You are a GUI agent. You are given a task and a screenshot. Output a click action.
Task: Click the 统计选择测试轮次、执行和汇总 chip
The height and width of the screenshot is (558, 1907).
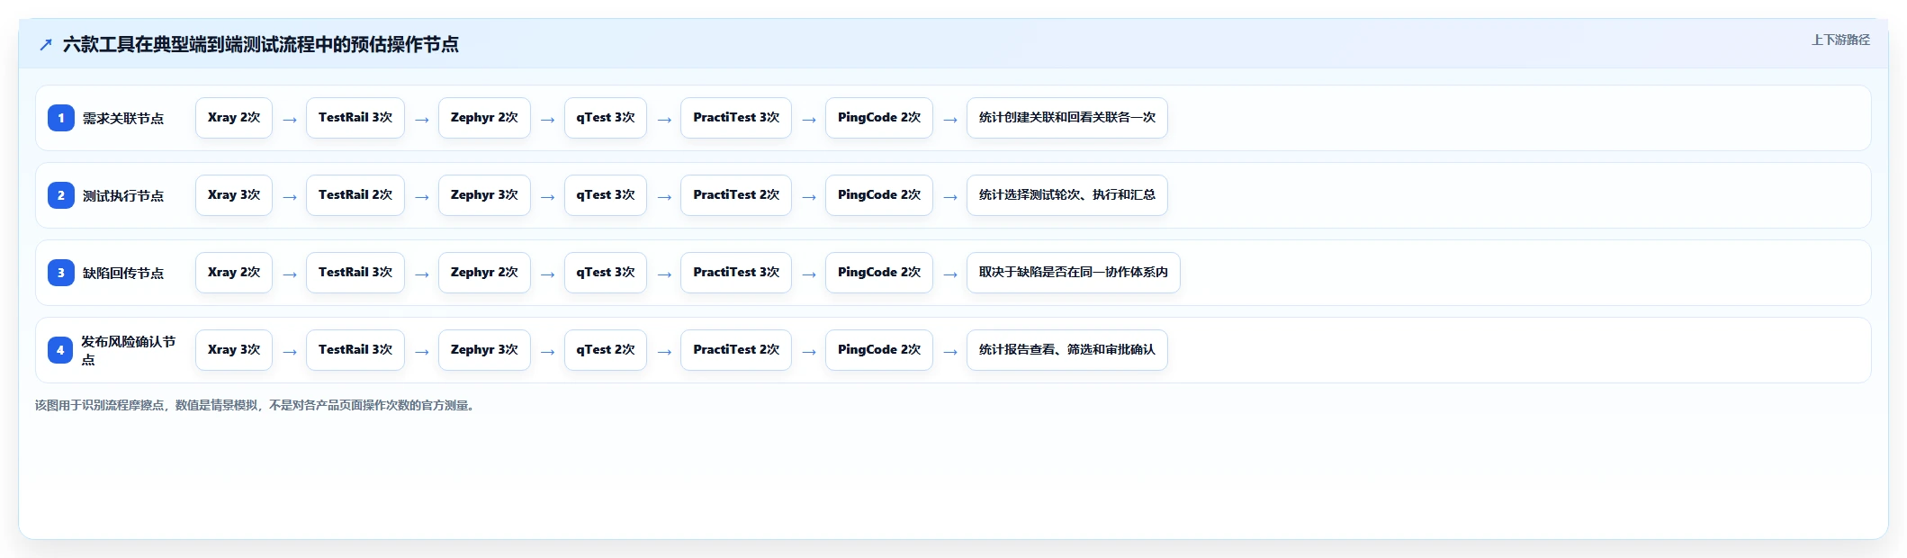tap(1067, 195)
